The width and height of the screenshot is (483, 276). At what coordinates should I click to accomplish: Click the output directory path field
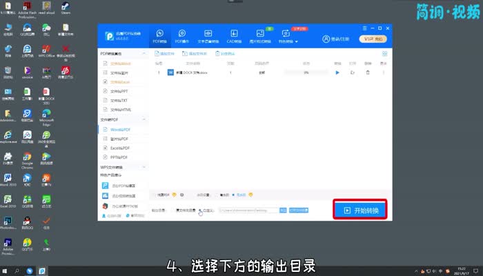click(x=247, y=210)
